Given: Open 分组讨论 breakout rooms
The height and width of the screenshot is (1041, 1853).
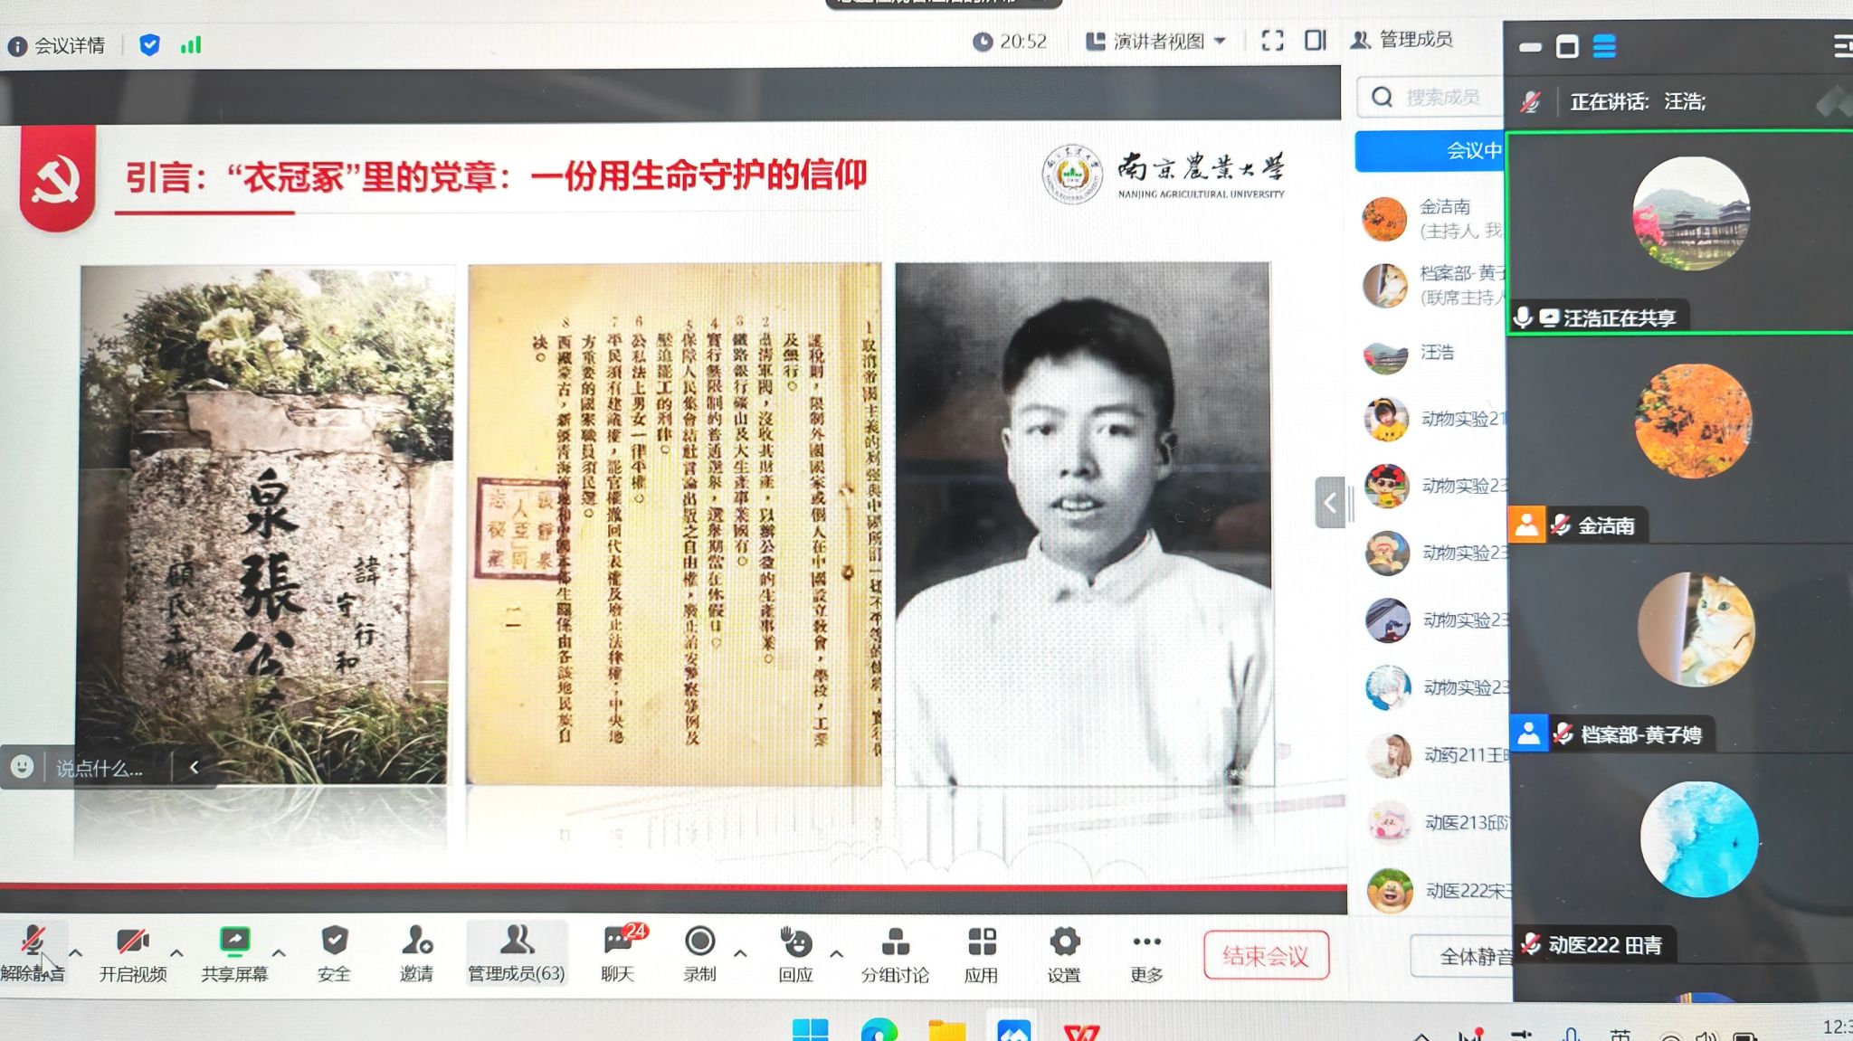Looking at the screenshot, I should [895, 943].
